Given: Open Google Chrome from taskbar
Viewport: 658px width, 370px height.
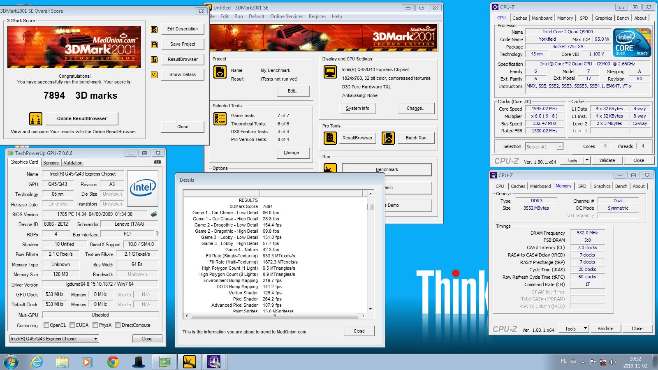Looking at the screenshot, I should click(113, 362).
